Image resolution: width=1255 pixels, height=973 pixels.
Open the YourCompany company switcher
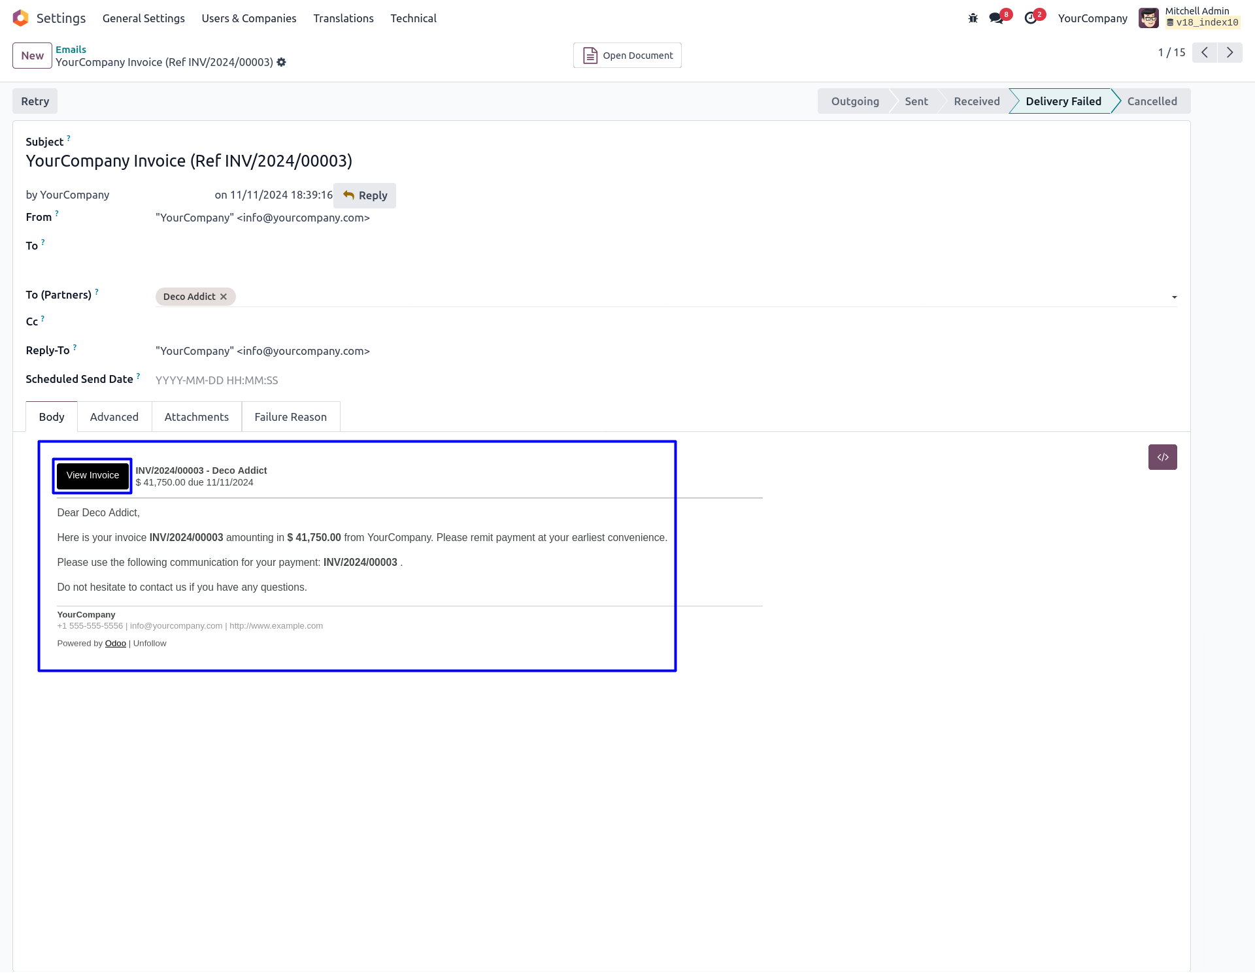click(x=1092, y=18)
